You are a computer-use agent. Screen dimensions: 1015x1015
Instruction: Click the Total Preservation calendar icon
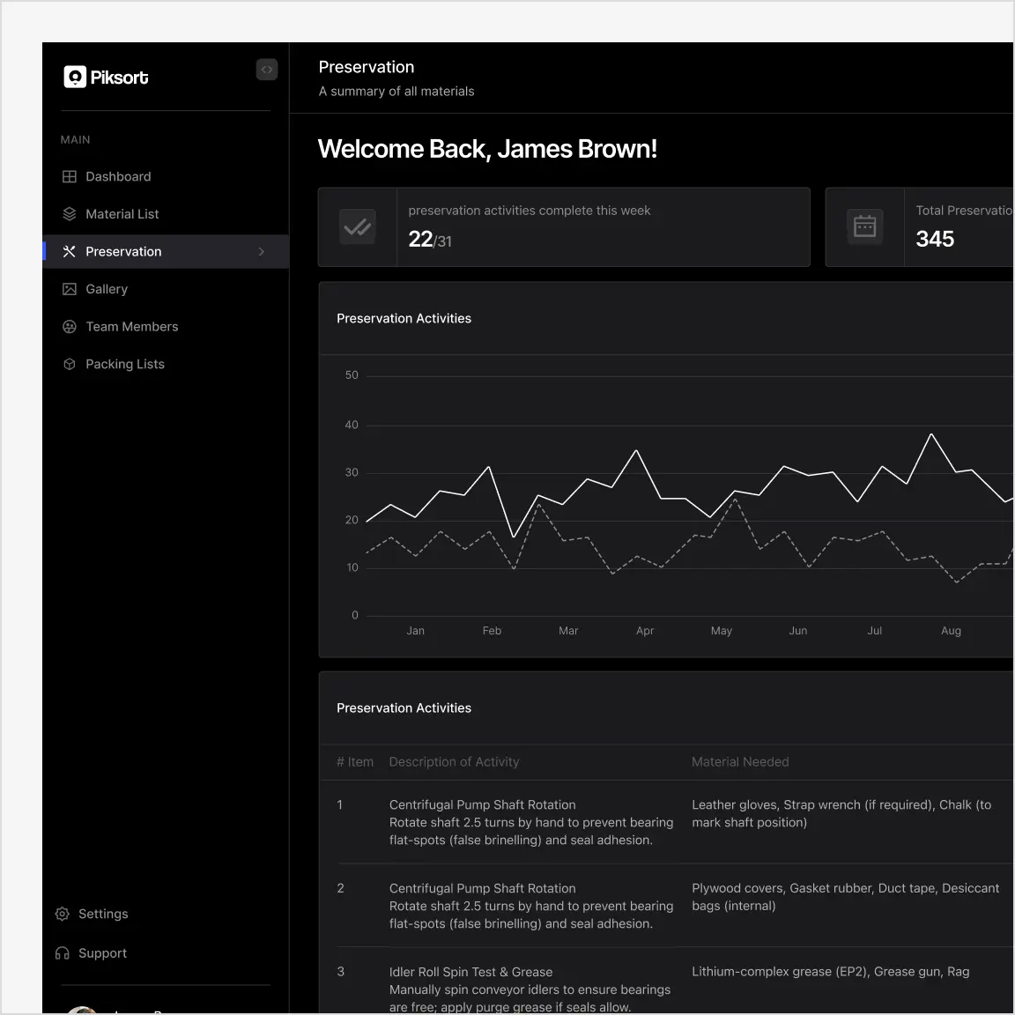coord(864,226)
